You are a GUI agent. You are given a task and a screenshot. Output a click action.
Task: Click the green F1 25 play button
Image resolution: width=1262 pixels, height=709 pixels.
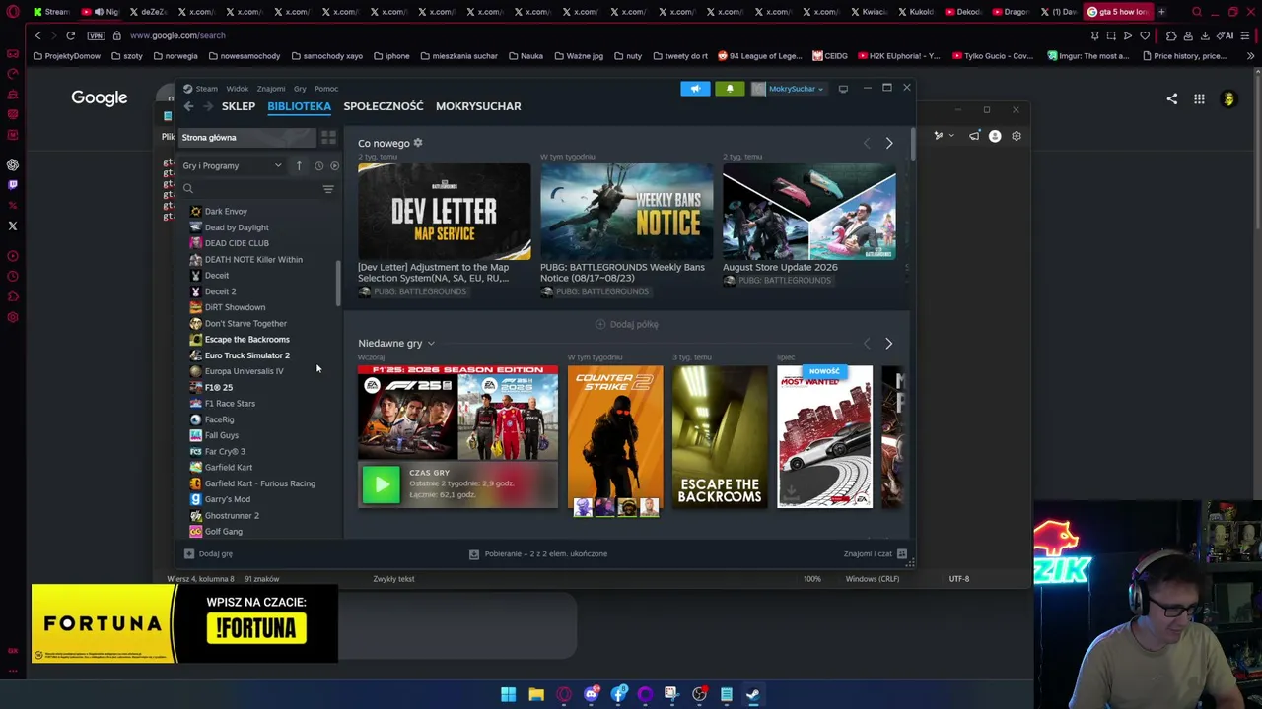coord(382,484)
